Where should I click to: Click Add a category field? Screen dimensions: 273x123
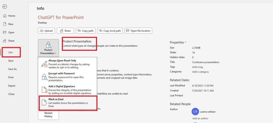coord(200,72)
